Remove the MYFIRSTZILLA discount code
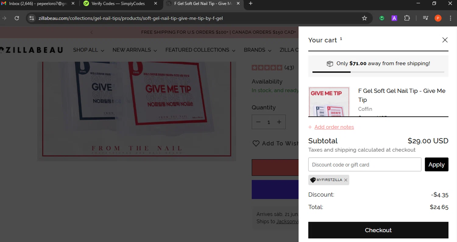The height and width of the screenshot is (242, 457). click(x=345, y=180)
